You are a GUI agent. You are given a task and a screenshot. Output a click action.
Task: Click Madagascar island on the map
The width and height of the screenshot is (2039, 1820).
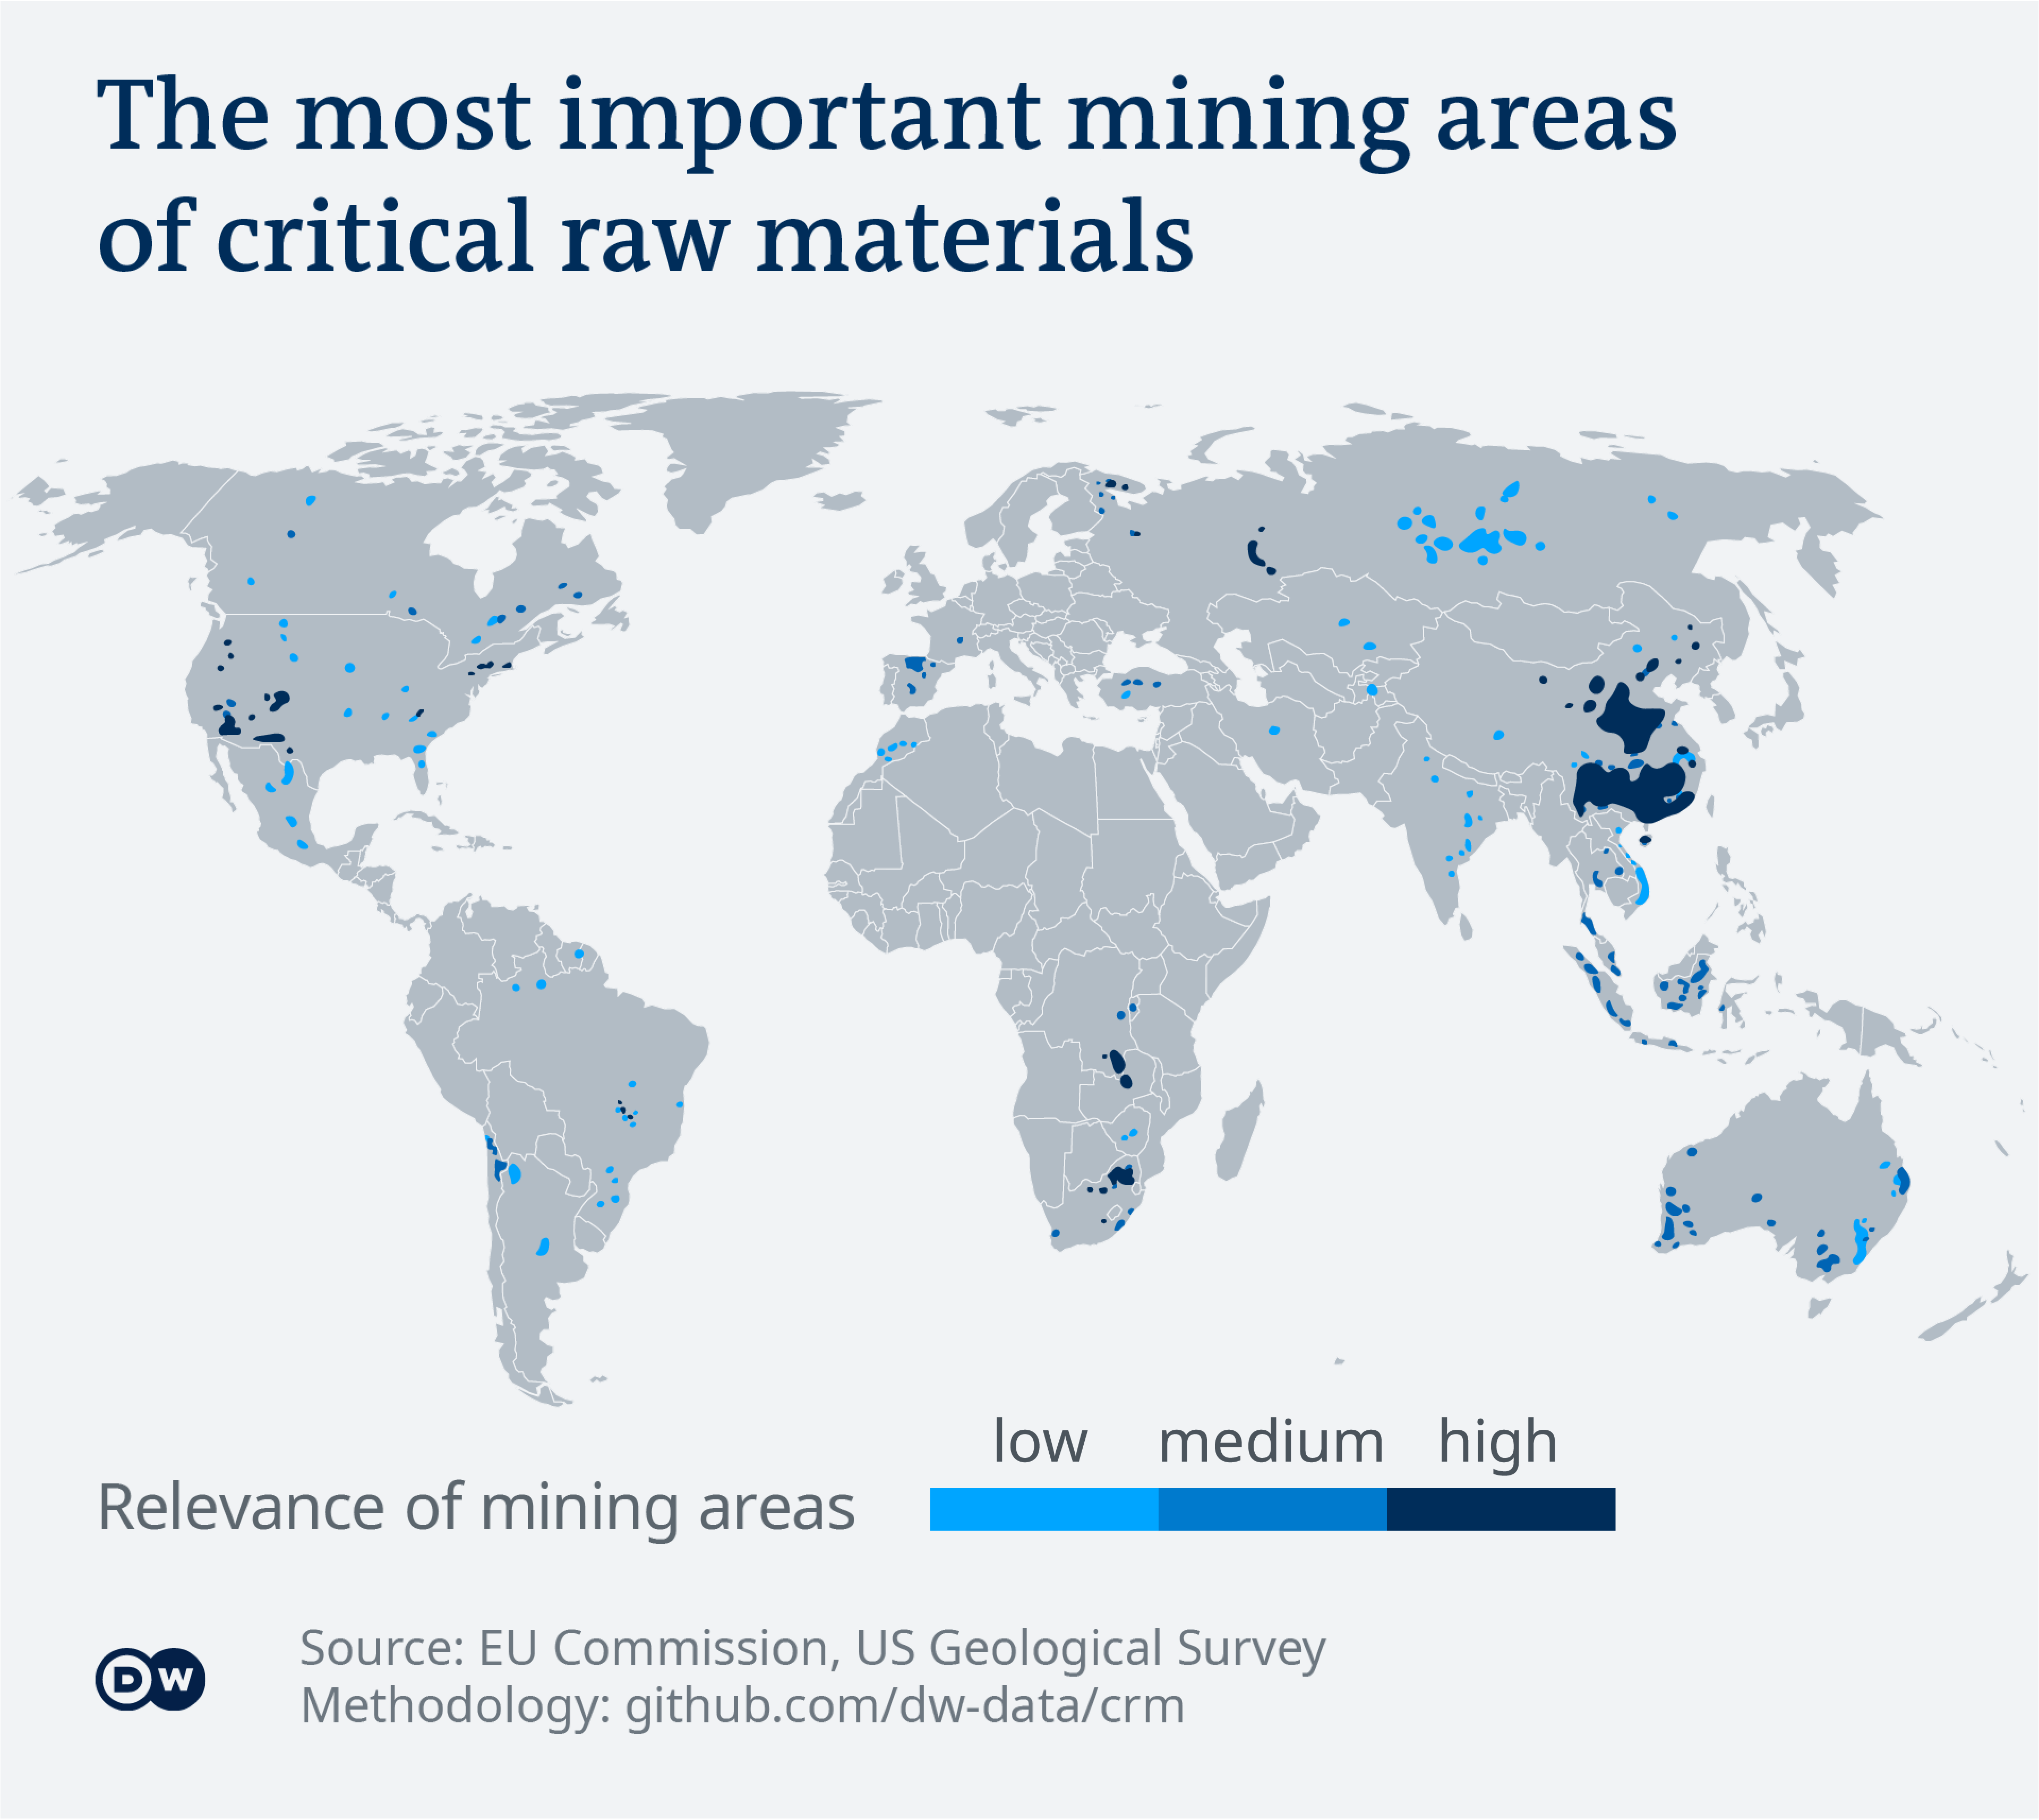coord(1240,1131)
